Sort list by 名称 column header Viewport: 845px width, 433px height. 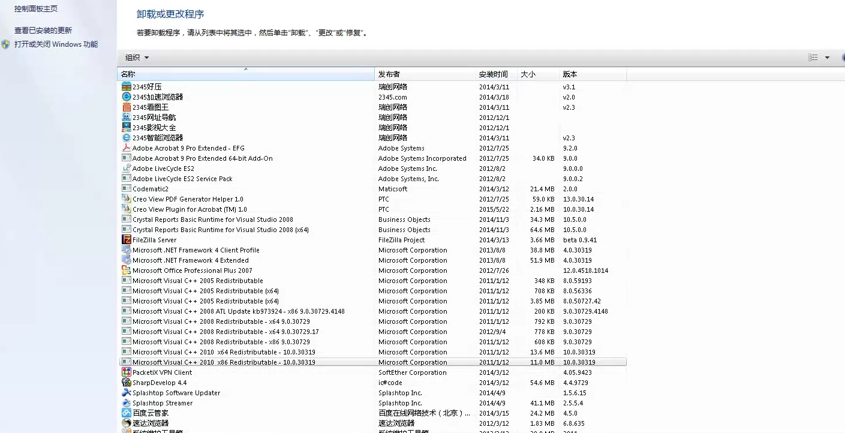(246, 74)
